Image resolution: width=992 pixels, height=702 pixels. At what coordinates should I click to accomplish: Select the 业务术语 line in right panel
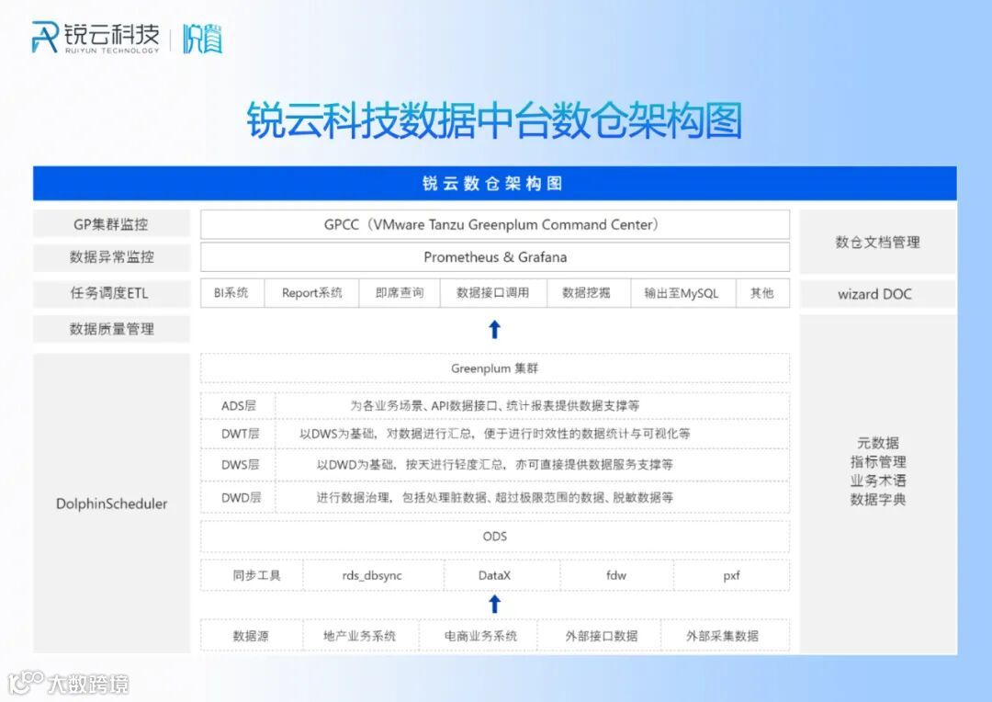(x=877, y=481)
